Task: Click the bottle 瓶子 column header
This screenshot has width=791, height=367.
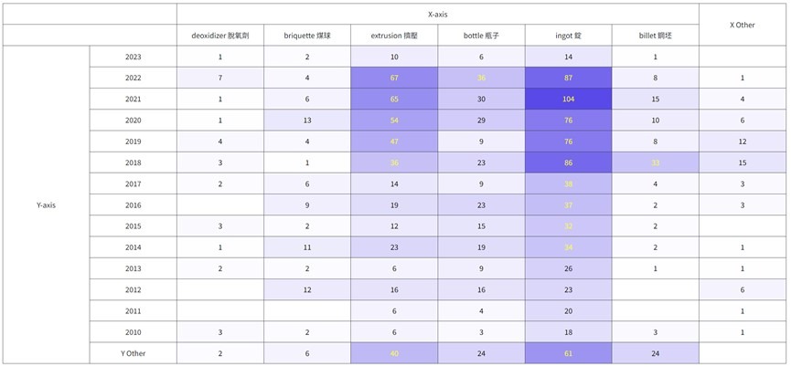Action: (481, 36)
